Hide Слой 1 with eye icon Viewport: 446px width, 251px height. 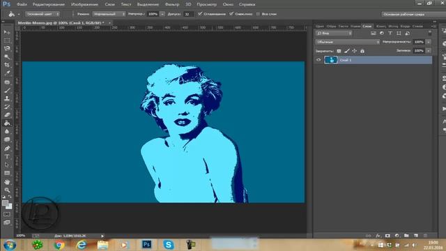[318, 60]
